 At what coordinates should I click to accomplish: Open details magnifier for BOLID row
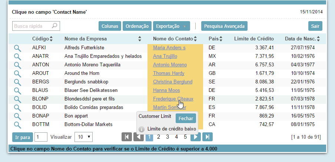17,108
